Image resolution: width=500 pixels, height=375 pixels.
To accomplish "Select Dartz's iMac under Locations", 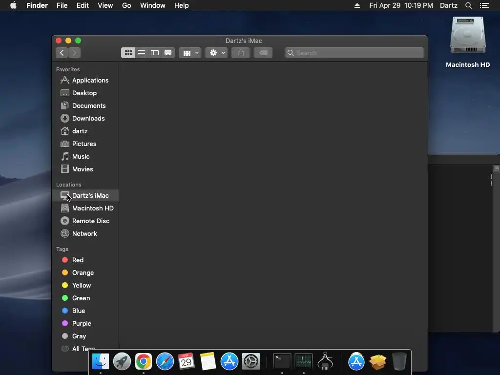I will [x=85, y=195].
